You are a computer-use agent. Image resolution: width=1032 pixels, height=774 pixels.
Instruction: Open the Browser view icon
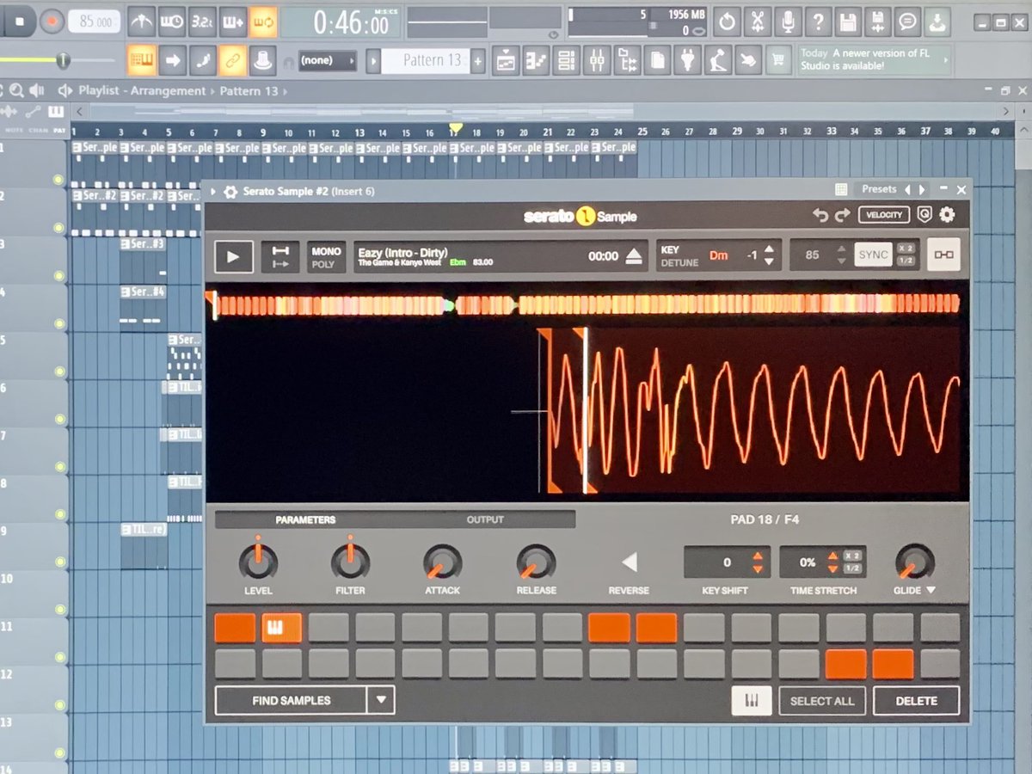627,60
